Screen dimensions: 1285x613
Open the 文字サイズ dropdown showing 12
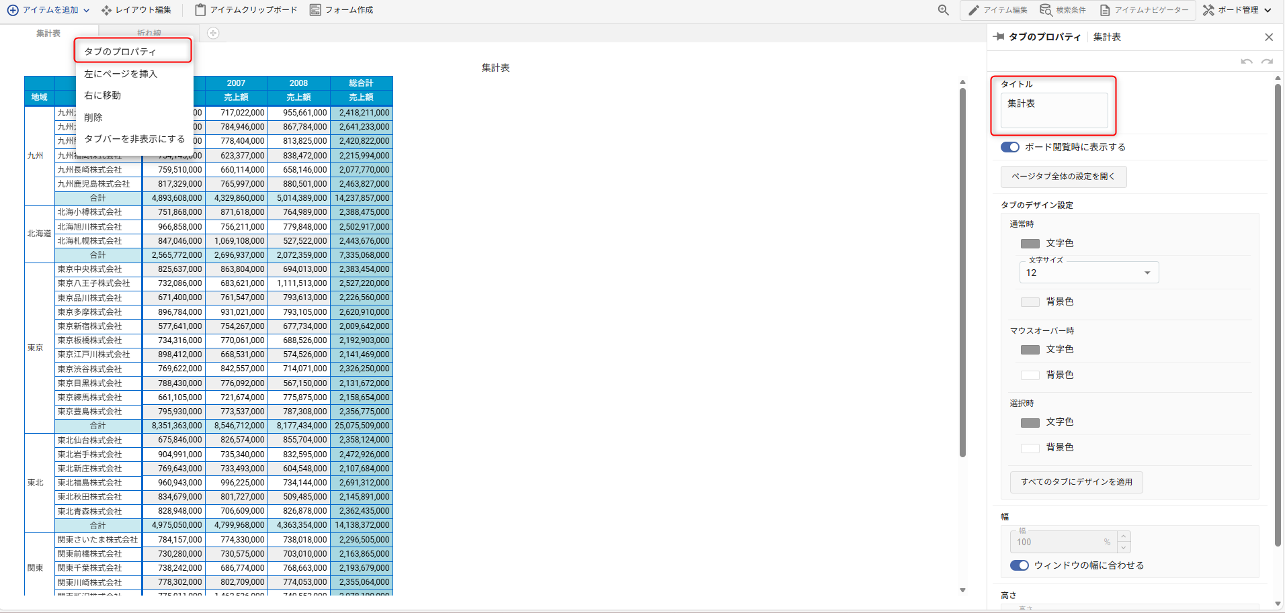pos(1089,273)
